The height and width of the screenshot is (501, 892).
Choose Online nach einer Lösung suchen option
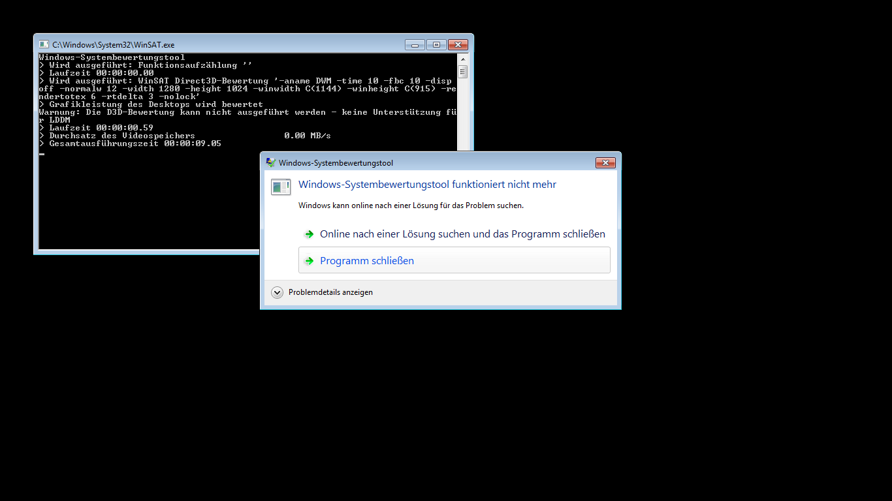click(x=454, y=234)
